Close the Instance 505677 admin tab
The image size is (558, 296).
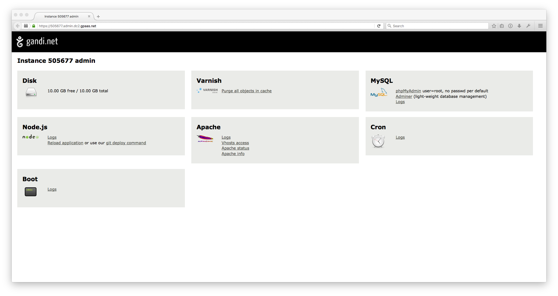[89, 16]
